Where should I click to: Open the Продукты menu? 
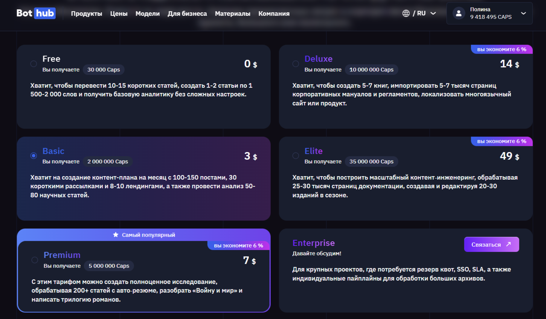click(x=86, y=13)
